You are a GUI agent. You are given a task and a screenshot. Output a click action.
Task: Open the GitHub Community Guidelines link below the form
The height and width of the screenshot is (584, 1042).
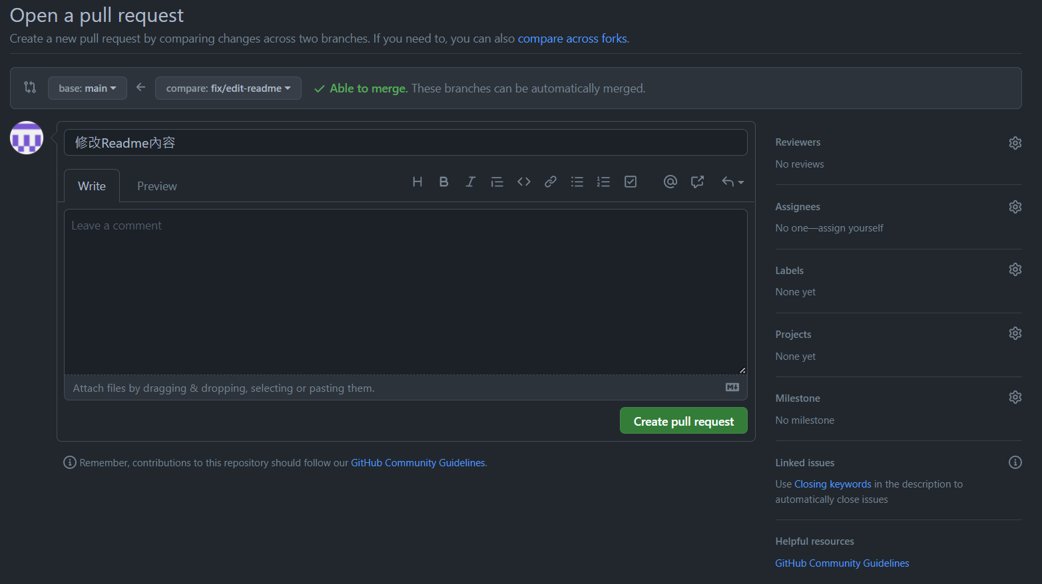418,463
